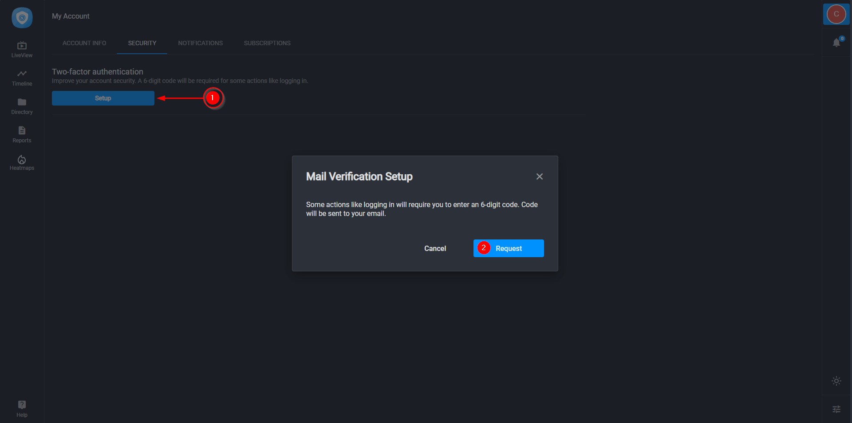Open LiveView in the sidebar
852x423 pixels.
[x=22, y=50]
